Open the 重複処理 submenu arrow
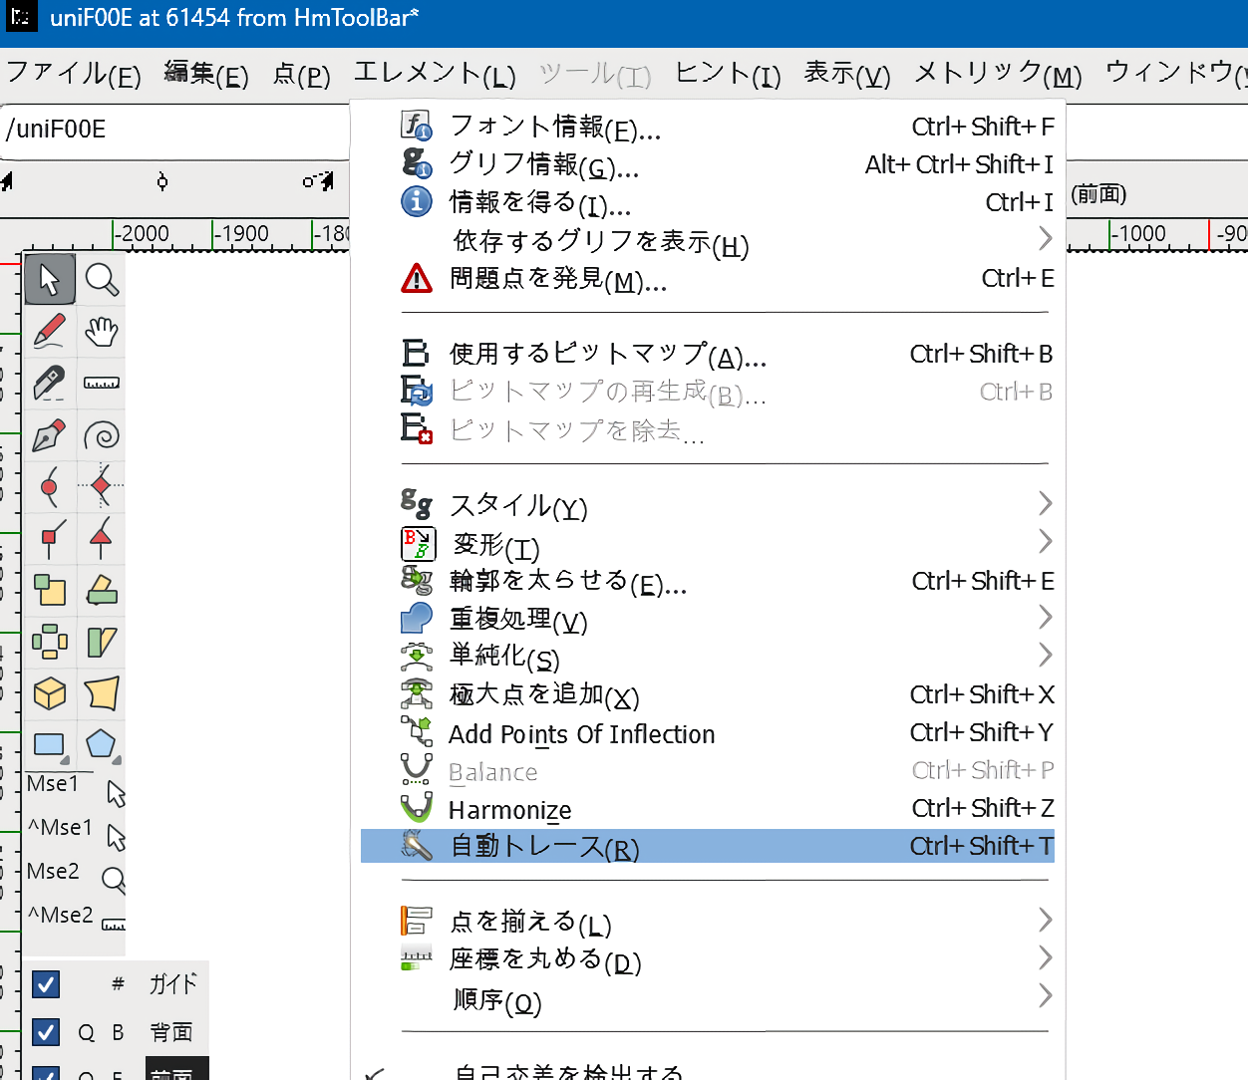This screenshot has width=1248, height=1080. (x=1045, y=619)
